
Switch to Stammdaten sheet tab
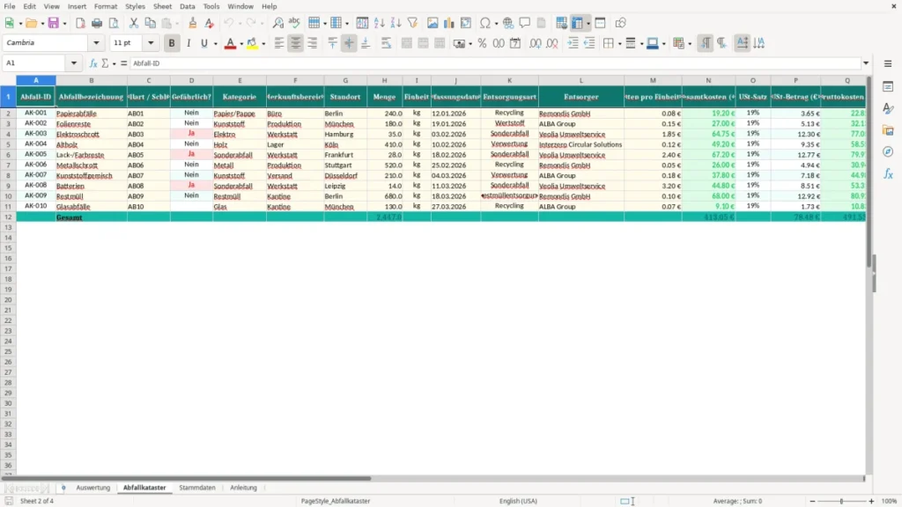(196, 488)
